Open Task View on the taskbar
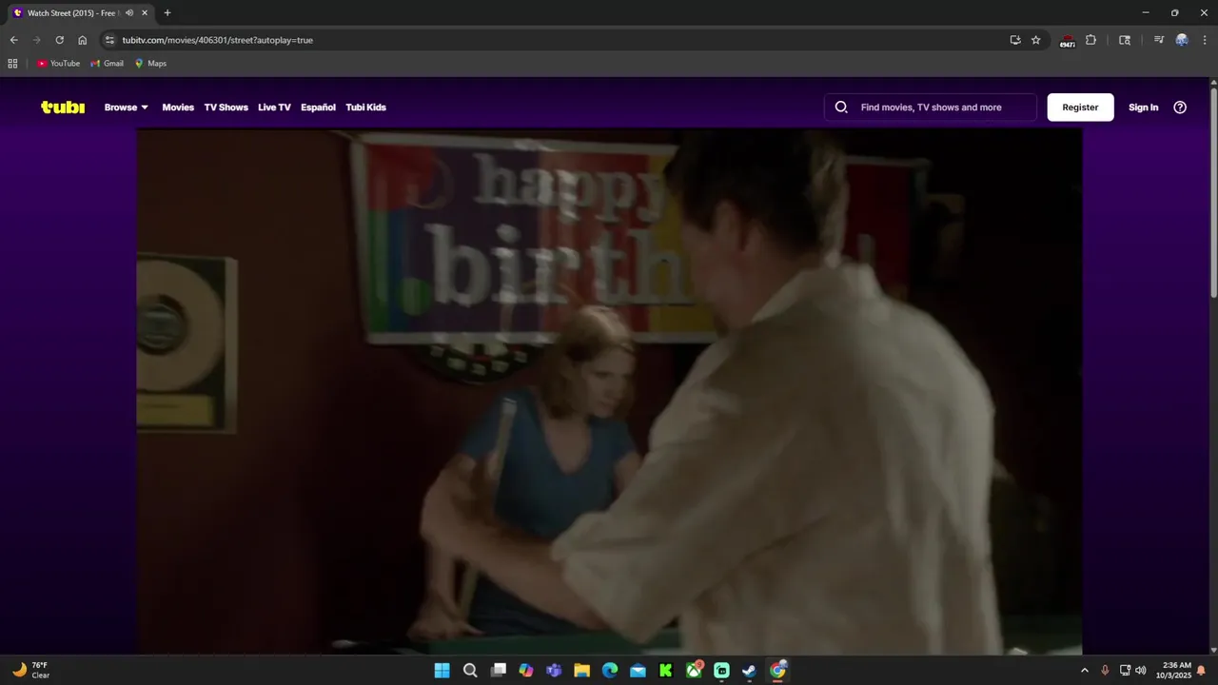This screenshot has width=1218, height=685. 498,671
